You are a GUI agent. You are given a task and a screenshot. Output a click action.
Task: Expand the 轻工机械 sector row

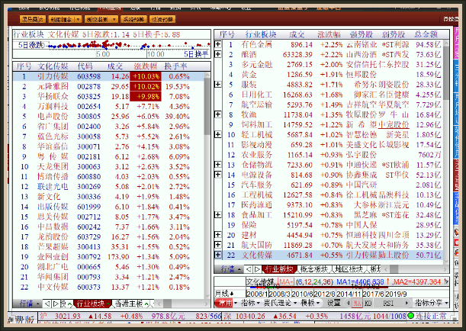[x=218, y=134]
